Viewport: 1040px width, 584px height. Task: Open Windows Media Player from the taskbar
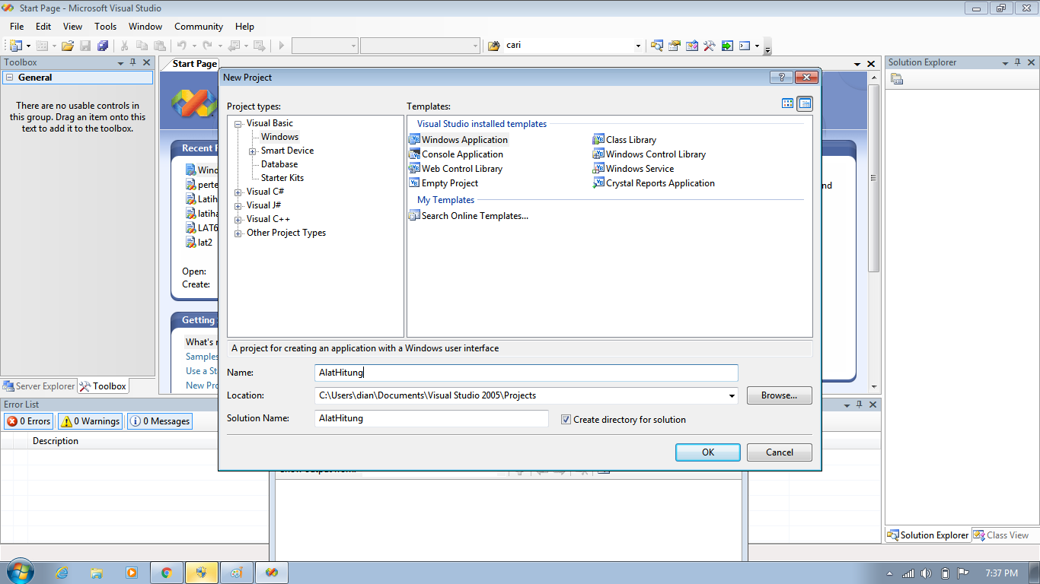click(132, 573)
